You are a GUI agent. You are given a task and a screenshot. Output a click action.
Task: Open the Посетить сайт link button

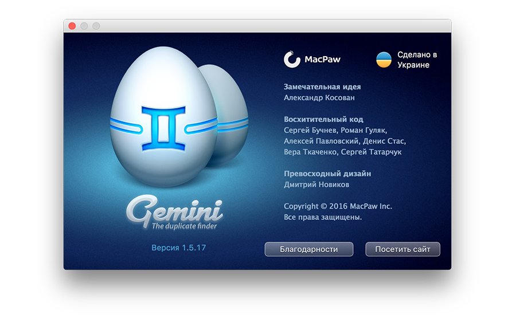click(402, 249)
